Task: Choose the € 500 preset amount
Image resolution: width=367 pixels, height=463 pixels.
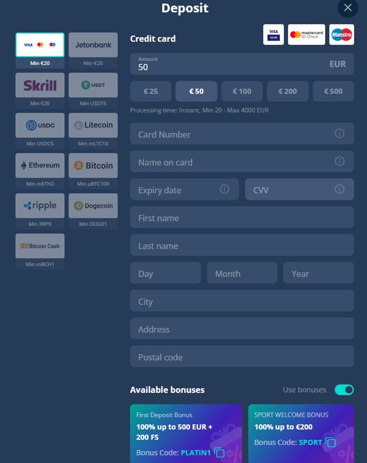Action: (x=333, y=91)
